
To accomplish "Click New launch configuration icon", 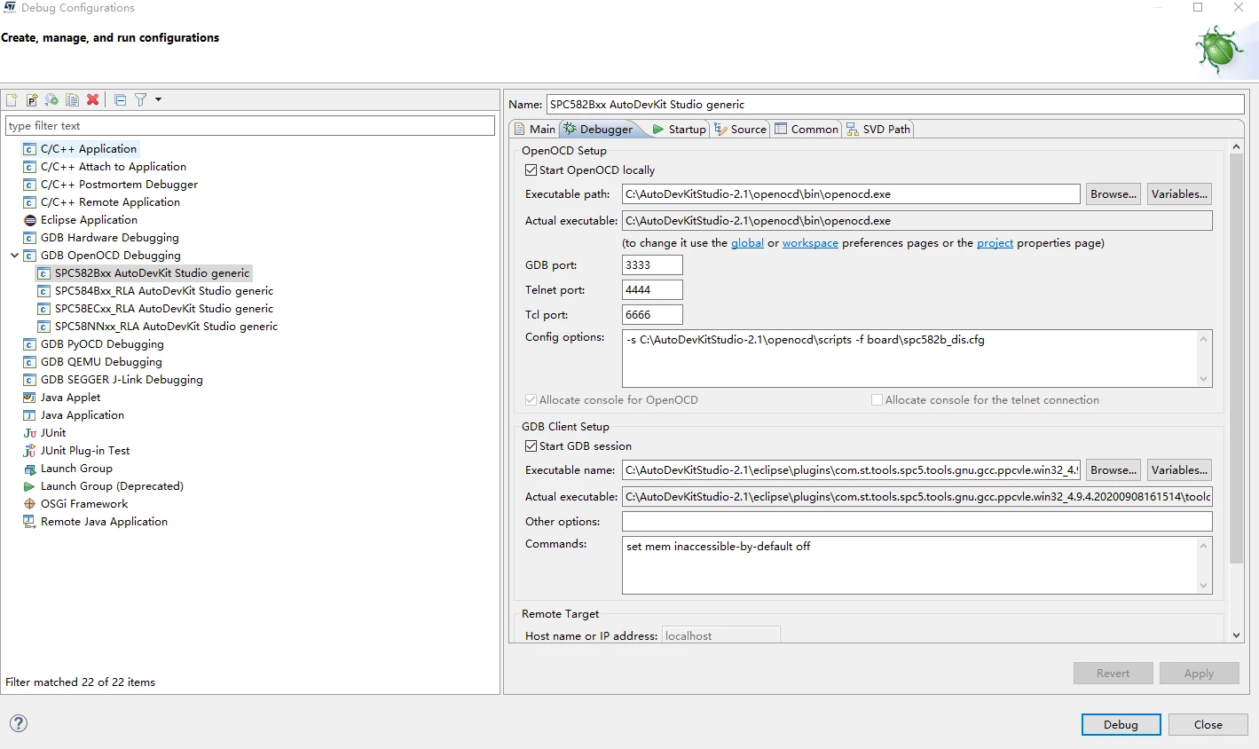I will (12, 99).
